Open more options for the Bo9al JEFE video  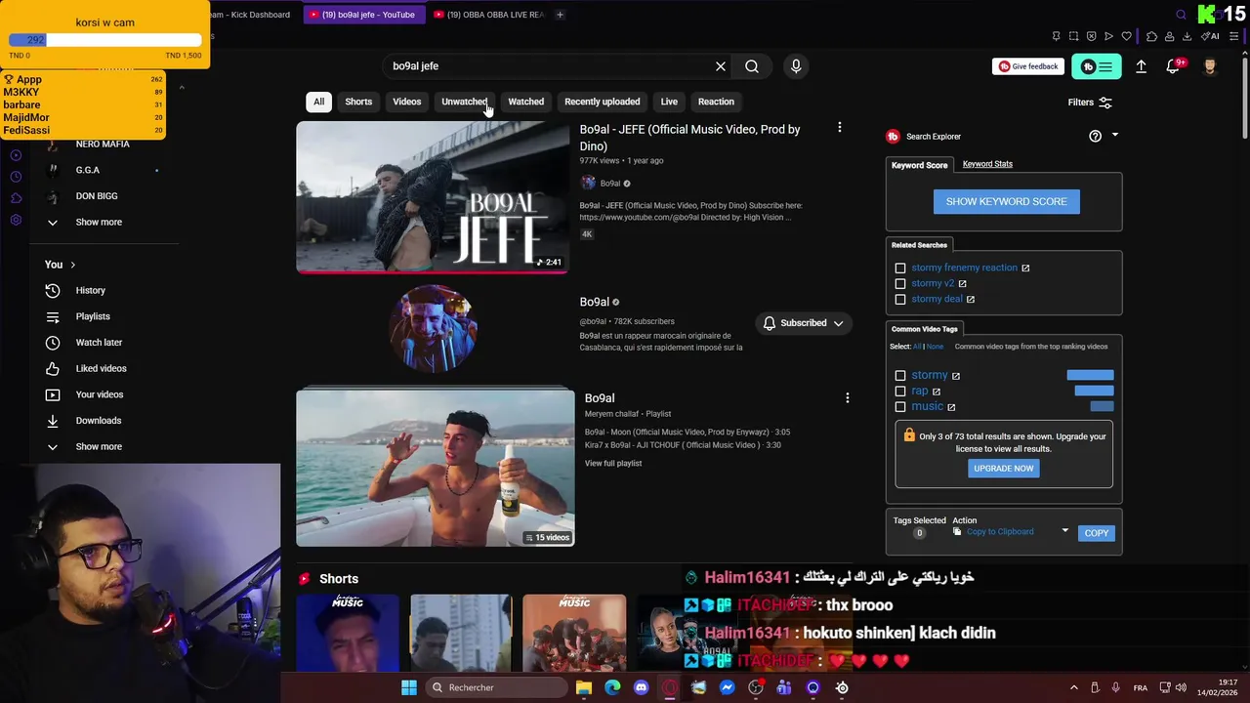point(839,128)
